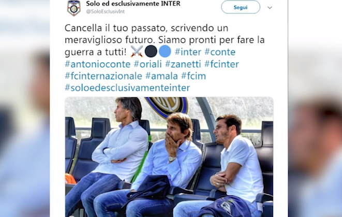
Task: Click the blue circle emoji
Action: [x=165, y=51]
